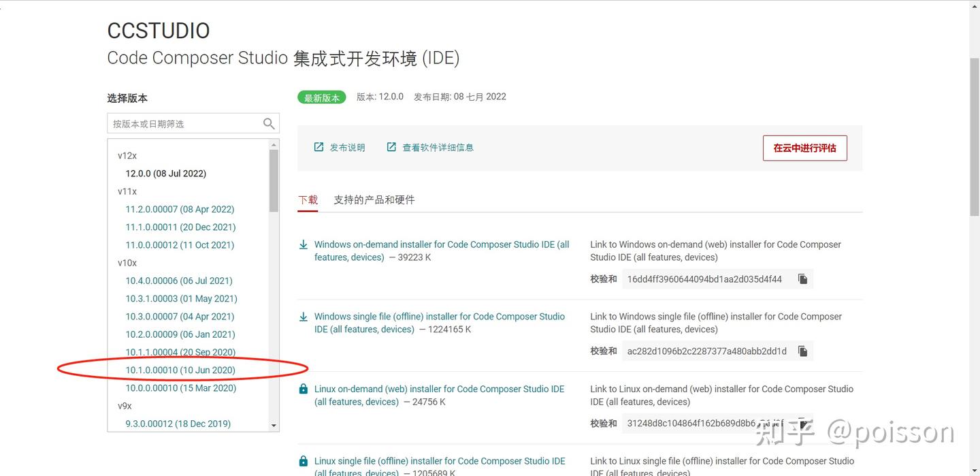Copy the Windows on-demand installer checksum
980x476 pixels.
pos(802,279)
